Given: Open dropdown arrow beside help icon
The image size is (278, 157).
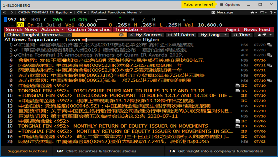Looking at the screenshot, I should coord(275,13).
